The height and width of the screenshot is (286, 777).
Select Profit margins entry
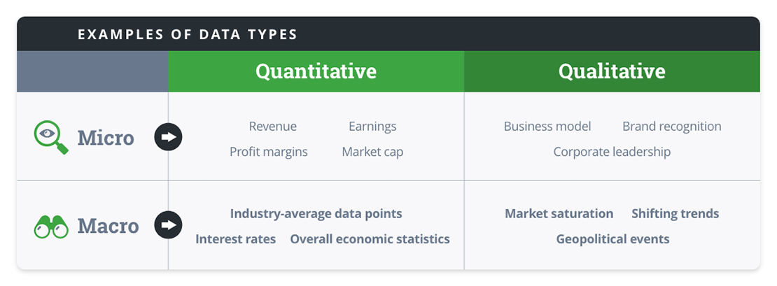[x=269, y=152]
